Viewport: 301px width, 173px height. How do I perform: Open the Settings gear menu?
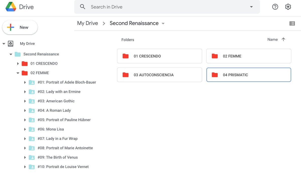tap(288, 7)
